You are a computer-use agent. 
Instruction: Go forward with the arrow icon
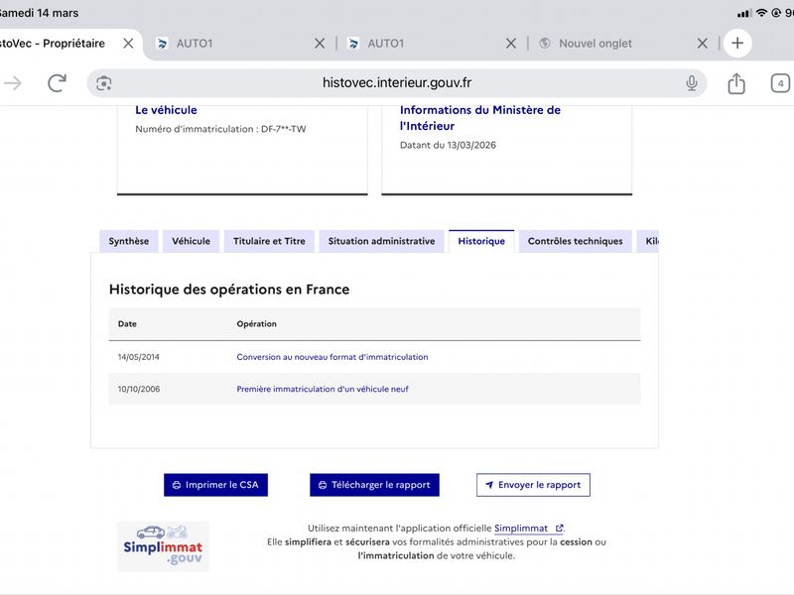13,83
